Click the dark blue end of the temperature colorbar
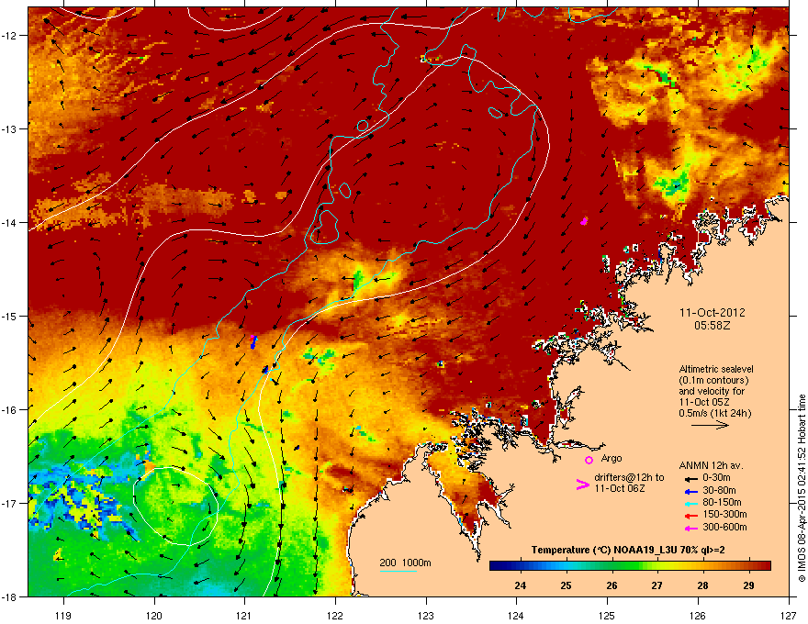 tap(495, 566)
